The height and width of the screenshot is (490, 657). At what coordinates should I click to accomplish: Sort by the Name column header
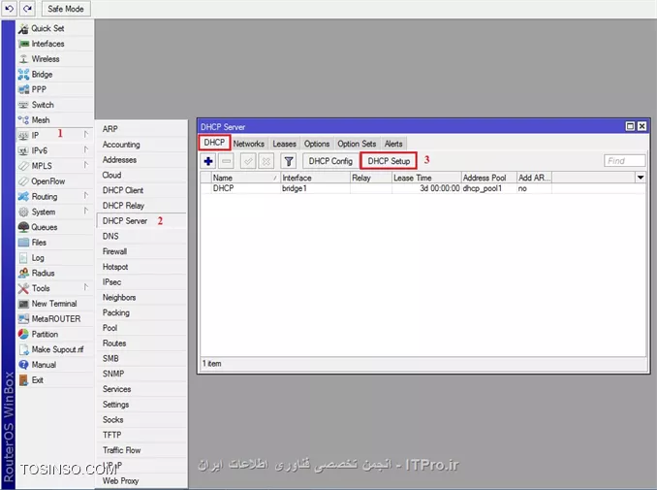(x=245, y=178)
